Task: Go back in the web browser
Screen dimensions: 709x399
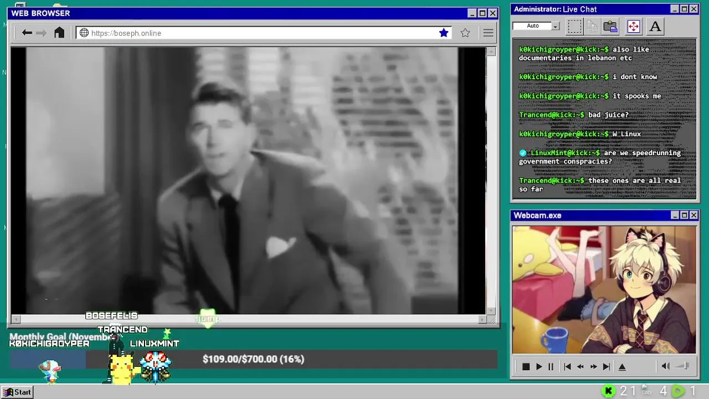Action: pyautogui.click(x=27, y=33)
